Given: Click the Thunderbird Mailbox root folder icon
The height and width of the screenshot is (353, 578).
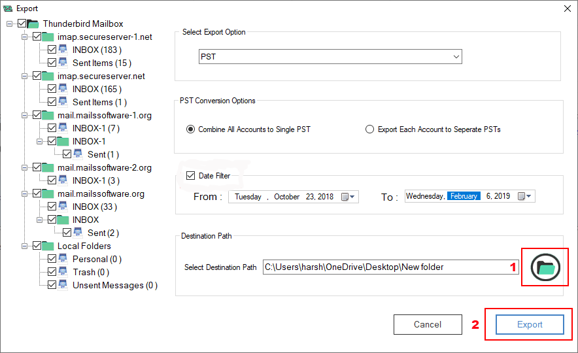Looking at the screenshot, I should click(x=33, y=24).
